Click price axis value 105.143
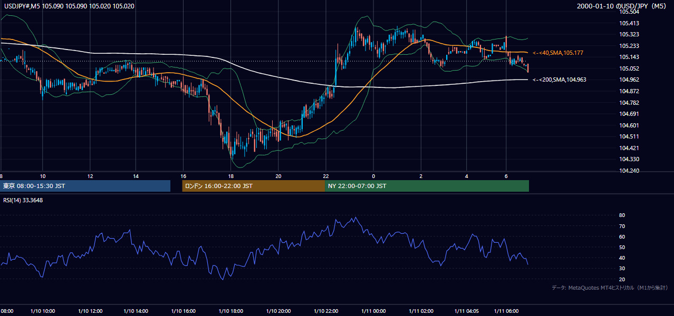Screen dimensions: 674x316 629,57
